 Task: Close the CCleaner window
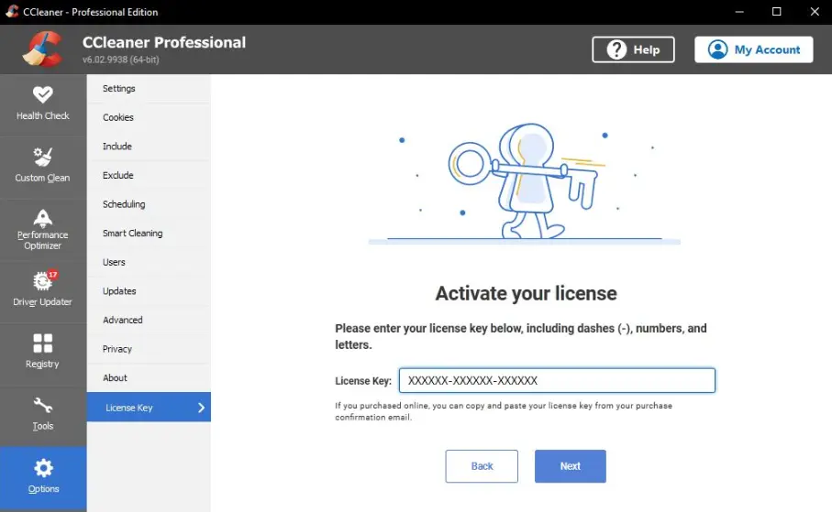(x=815, y=12)
